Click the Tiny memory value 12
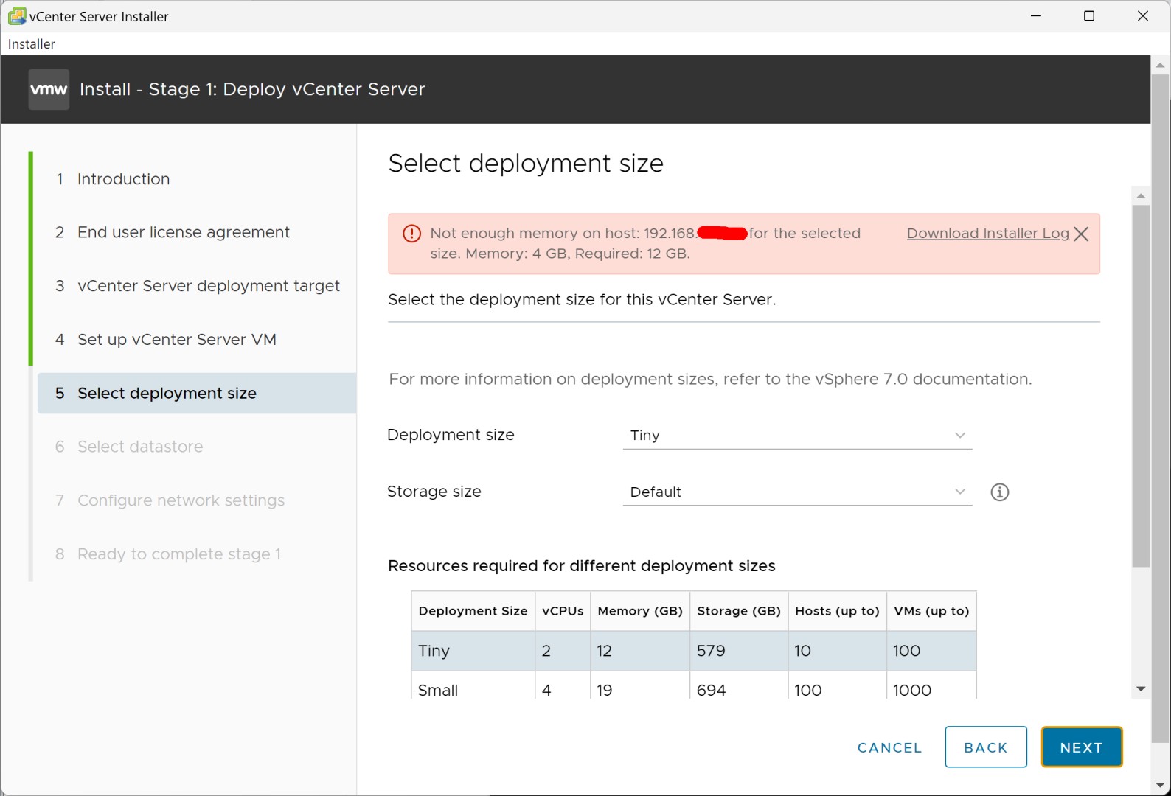The height and width of the screenshot is (796, 1171). tap(605, 651)
